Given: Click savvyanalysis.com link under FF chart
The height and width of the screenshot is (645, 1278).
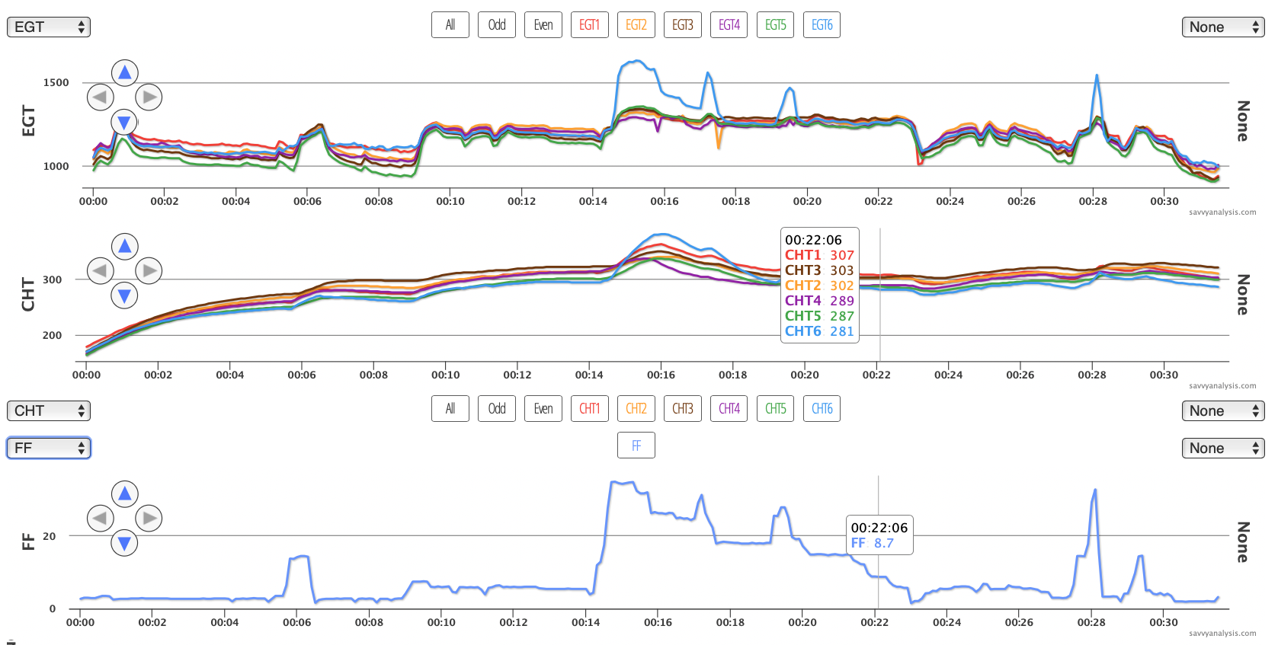Looking at the screenshot, I should pyautogui.click(x=1222, y=634).
